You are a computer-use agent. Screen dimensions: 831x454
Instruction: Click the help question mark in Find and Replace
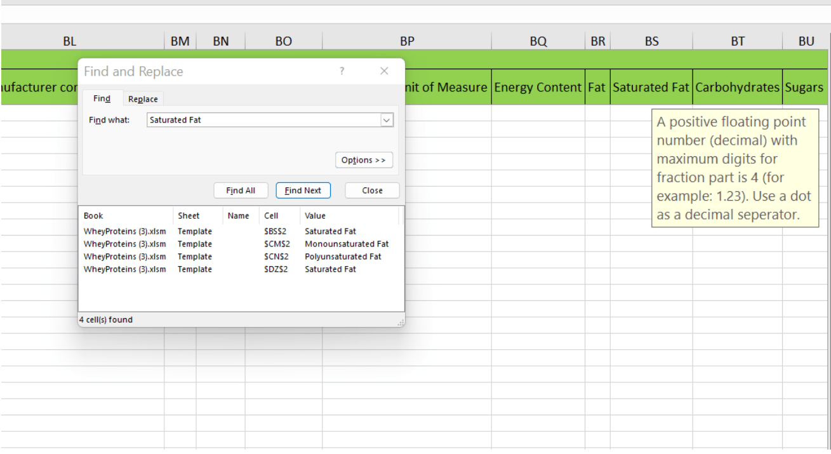point(342,71)
